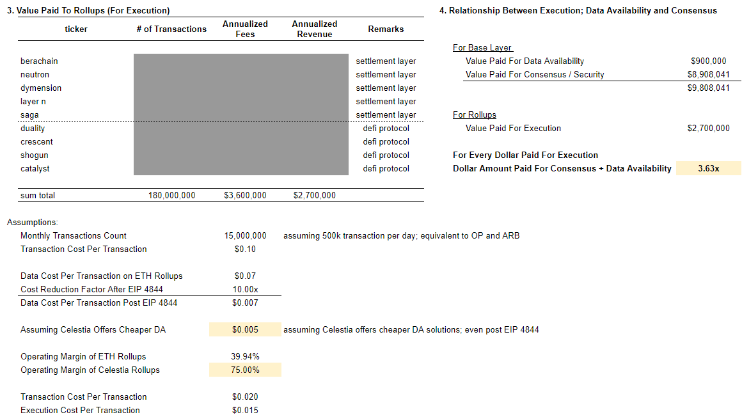Click the $0.005 Celestia DA cost cell
This screenshot has height=417, width=742.
point(245,329)
